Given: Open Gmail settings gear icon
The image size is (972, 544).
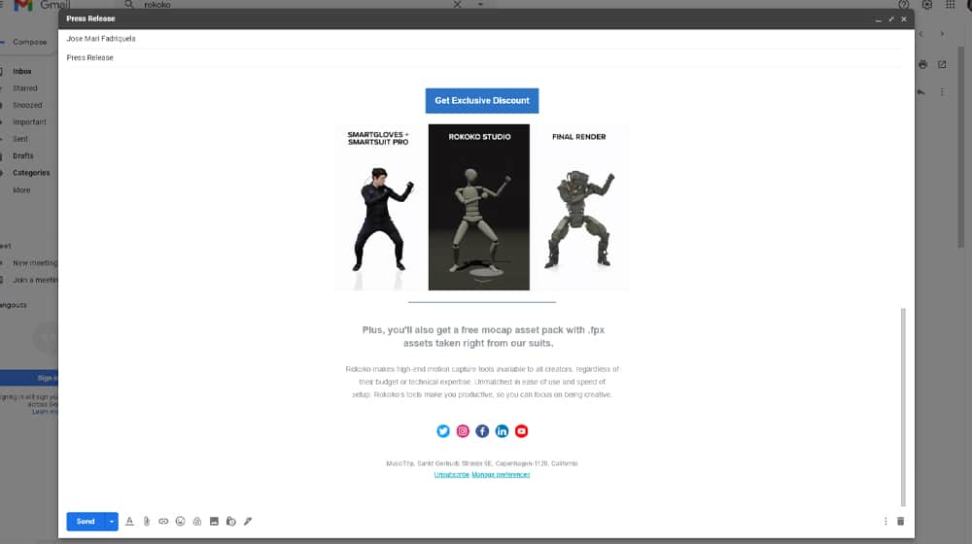Looking at the screenshot, I should point(926,4).
